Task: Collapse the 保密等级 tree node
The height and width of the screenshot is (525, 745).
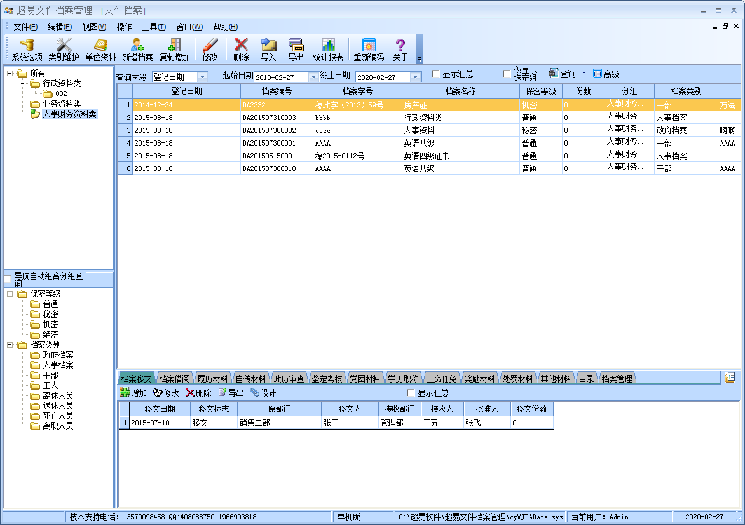Action: pyautogui.click(x=10, y=294)
